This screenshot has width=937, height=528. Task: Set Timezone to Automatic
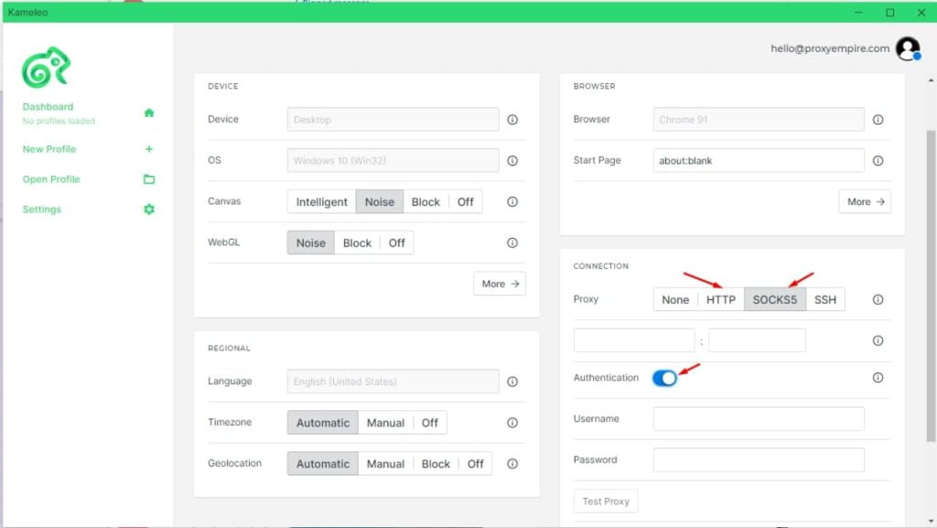[323, 423]
